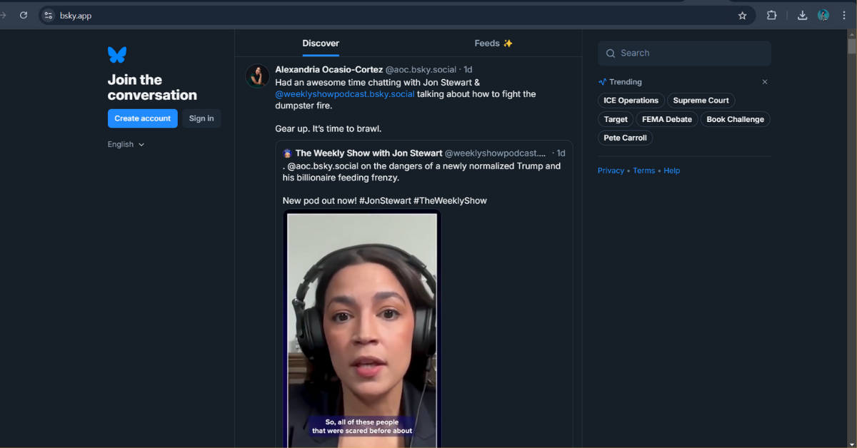Click the Create account button
The width and height of the screenshot is (857, 448).
pos(143,118)
